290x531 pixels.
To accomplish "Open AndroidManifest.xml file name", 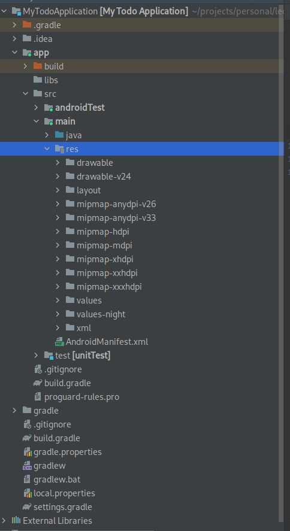I will coord(107,342).
